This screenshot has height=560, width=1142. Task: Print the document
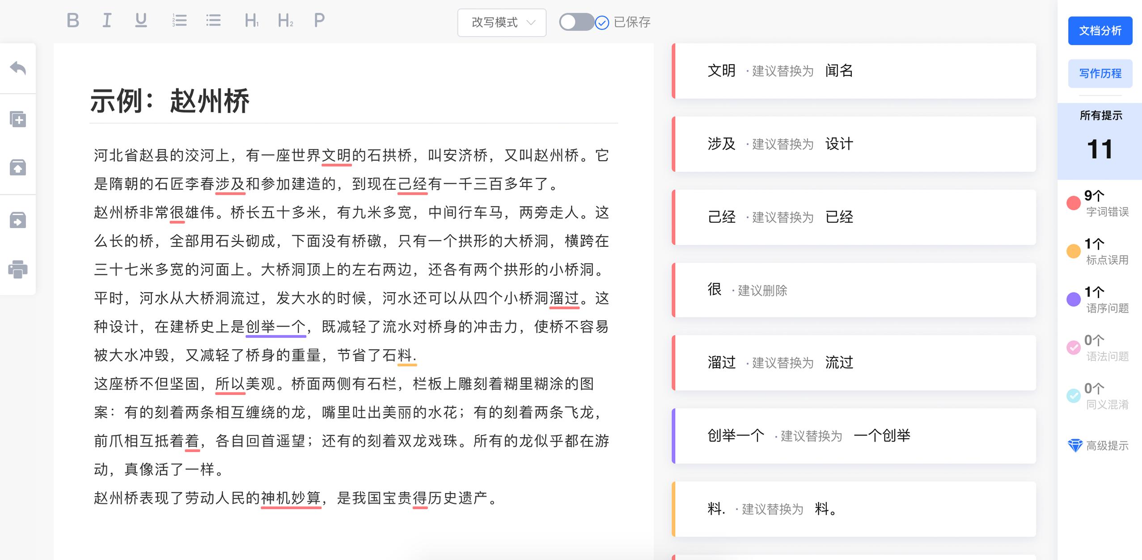[x=18, y=269]
